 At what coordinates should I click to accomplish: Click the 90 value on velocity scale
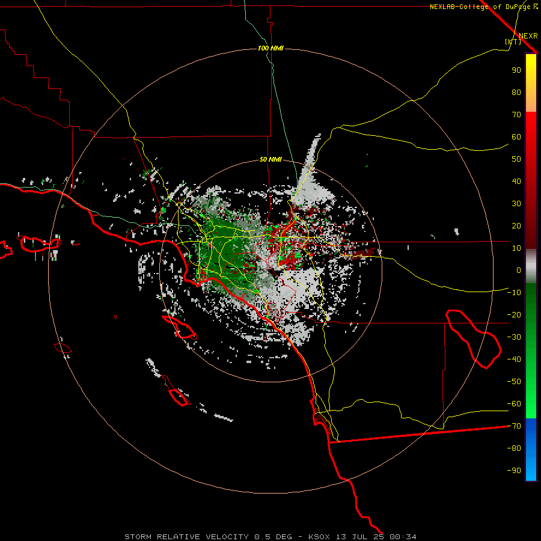point(516,70)
